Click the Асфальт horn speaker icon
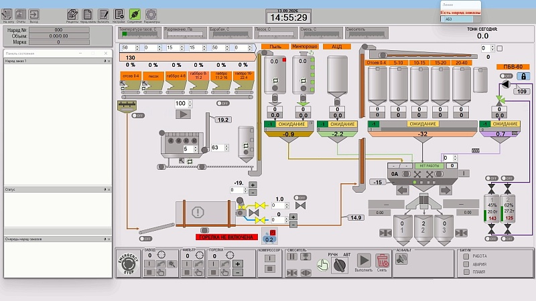536x301 pixels. click(401, 259)
